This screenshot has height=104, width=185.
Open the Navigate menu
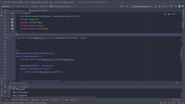(20, 2)
